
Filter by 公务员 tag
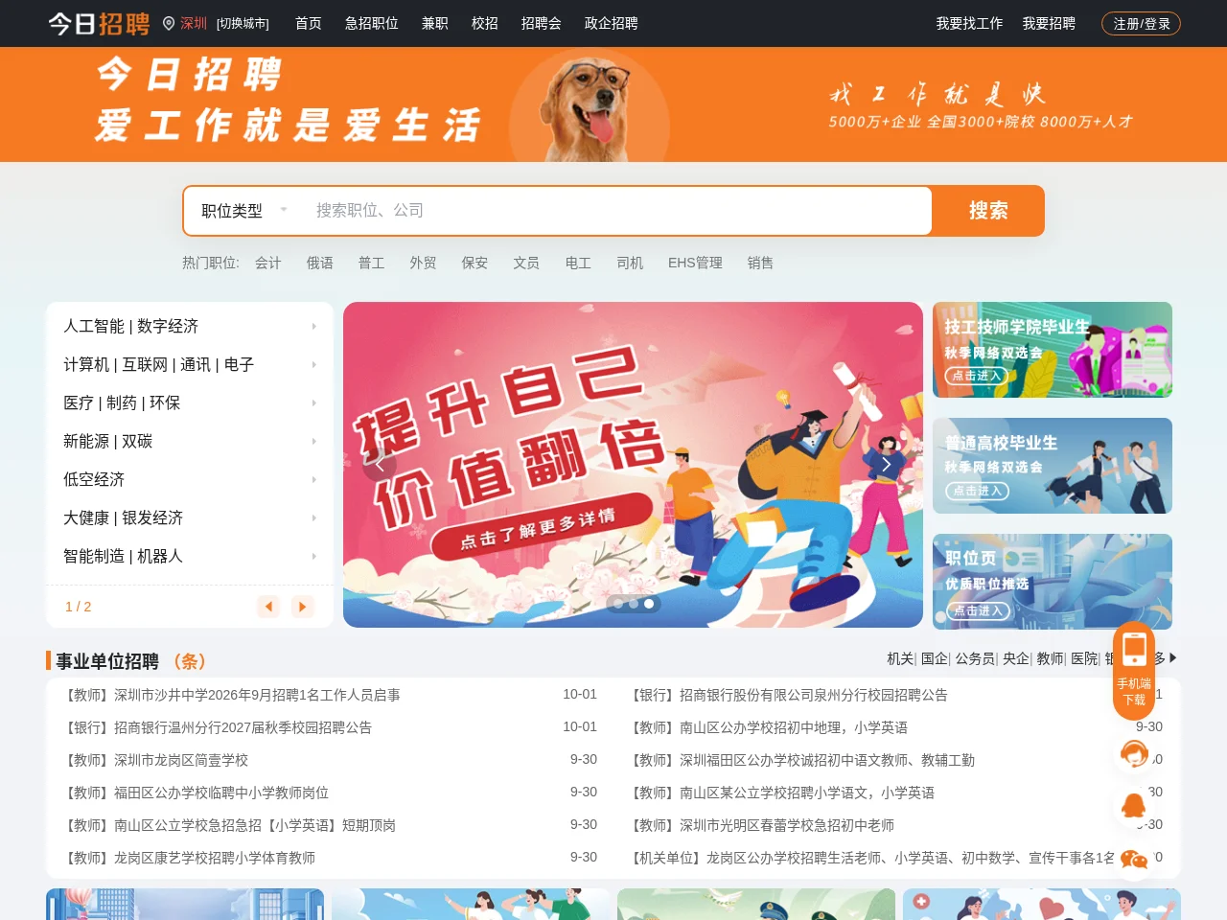975,658
